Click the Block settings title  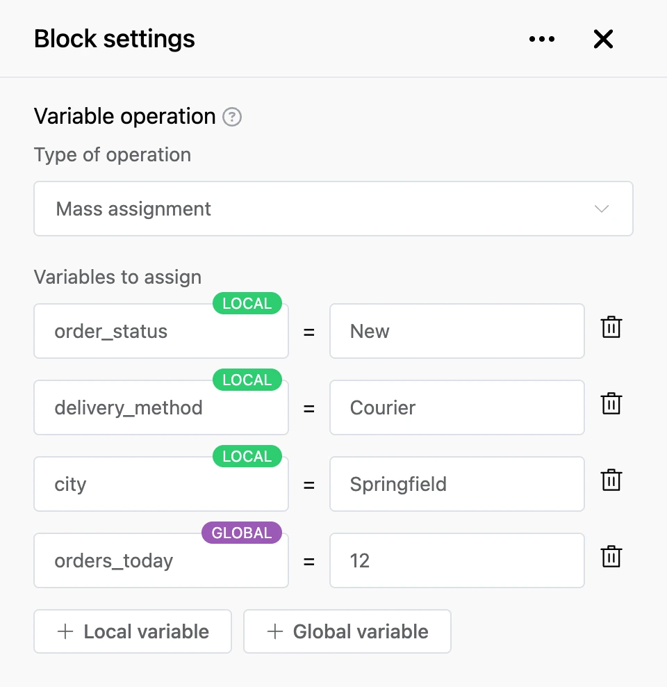tap(114, 39)
